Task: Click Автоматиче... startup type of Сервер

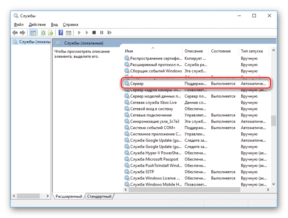Action: [x=253, y=84]
